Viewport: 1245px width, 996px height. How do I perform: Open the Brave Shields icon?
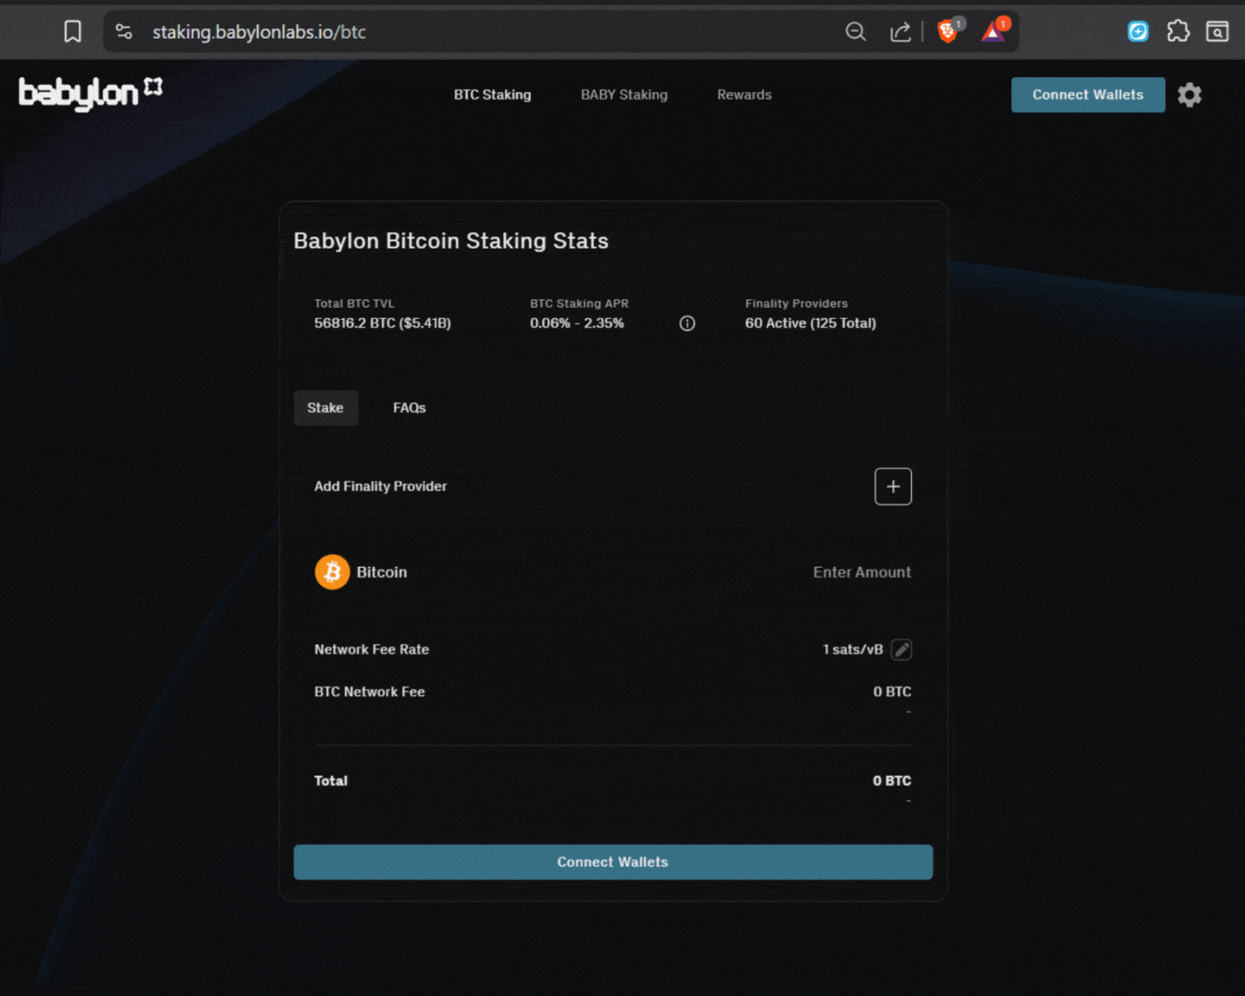coord(947,31)
